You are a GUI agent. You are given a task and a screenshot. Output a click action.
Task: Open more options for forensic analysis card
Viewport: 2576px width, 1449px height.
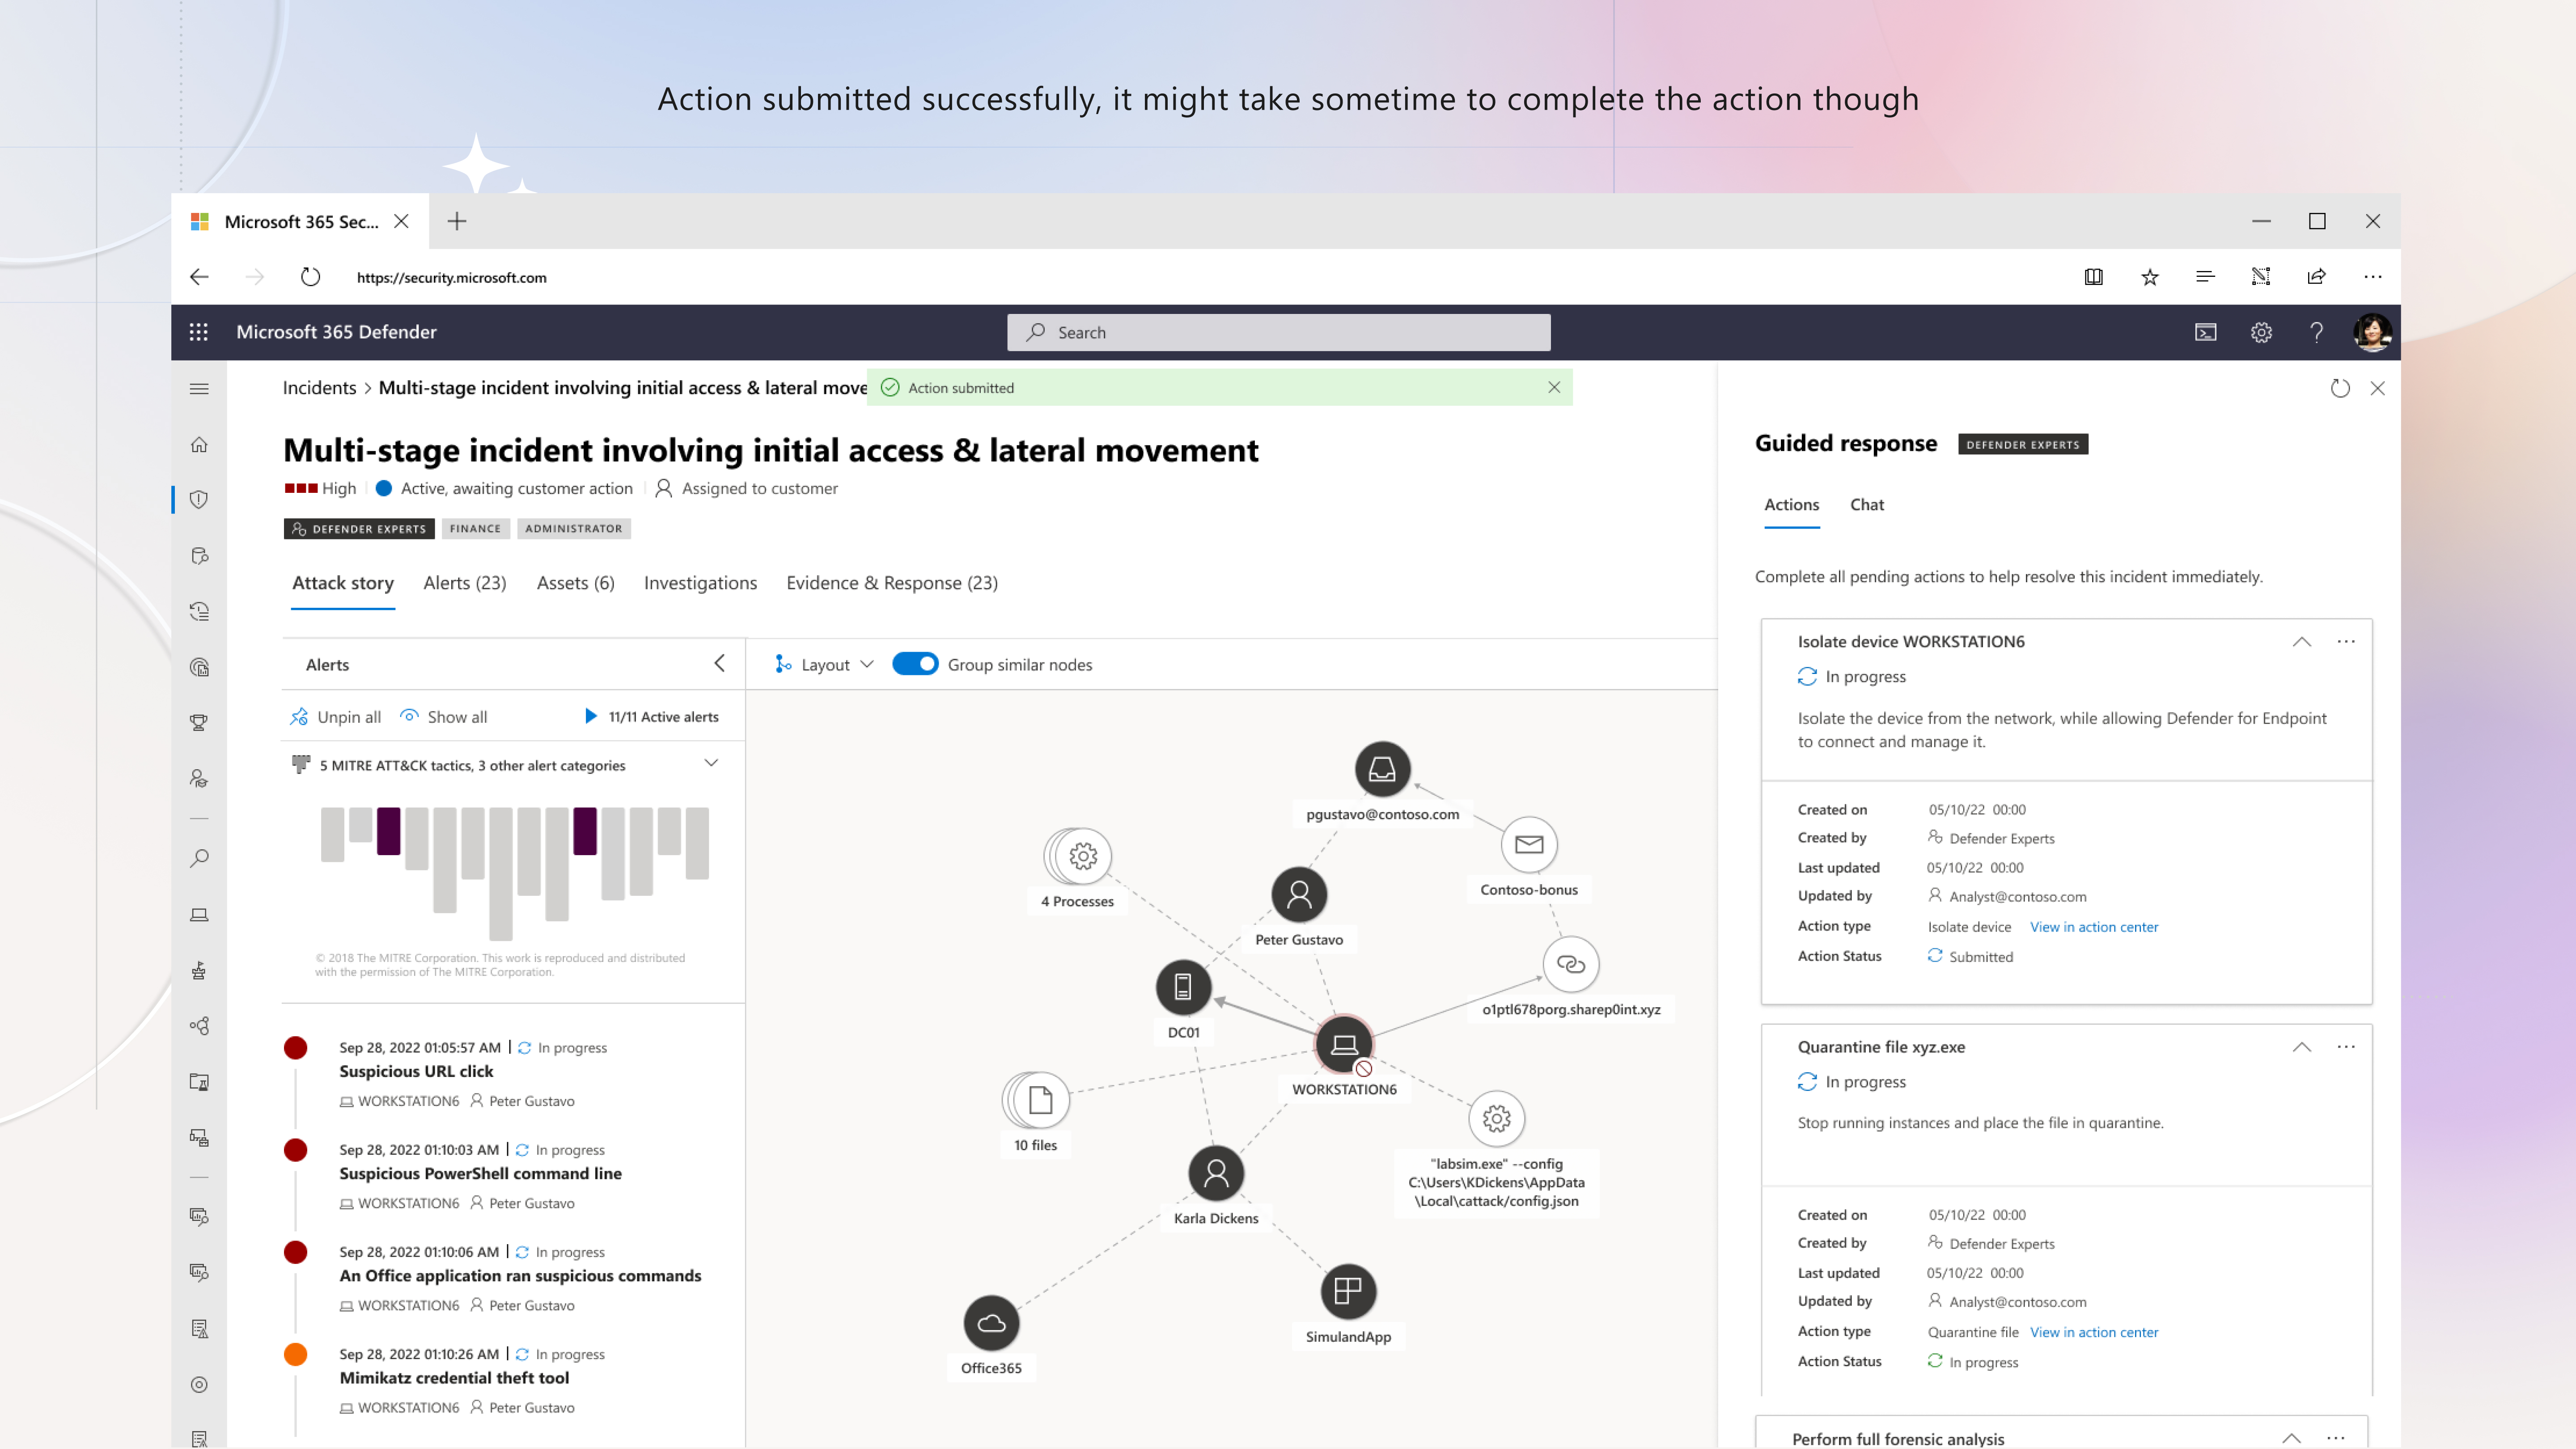tap(2335, 1438)
